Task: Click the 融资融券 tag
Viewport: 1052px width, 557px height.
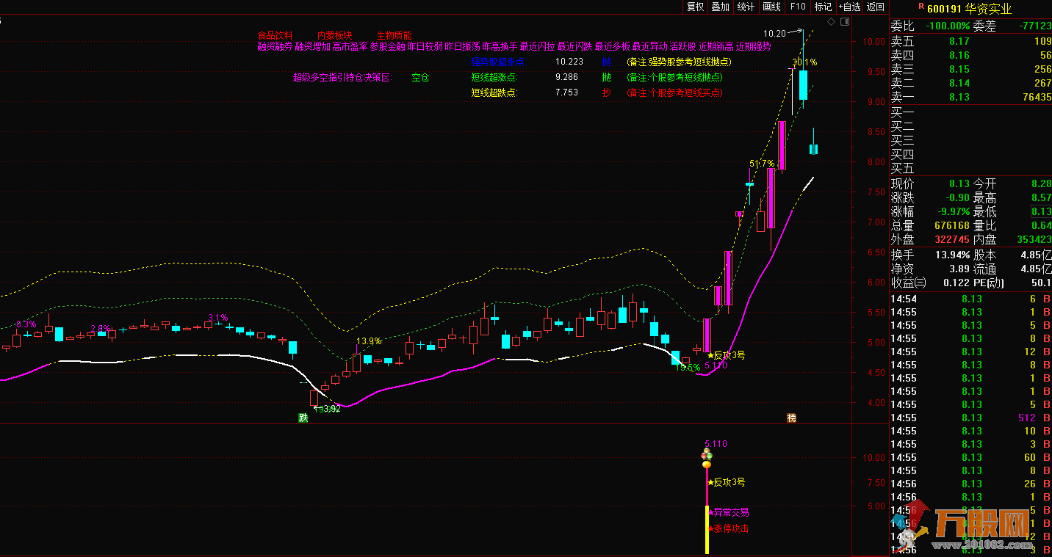Action: click(275, 47)
